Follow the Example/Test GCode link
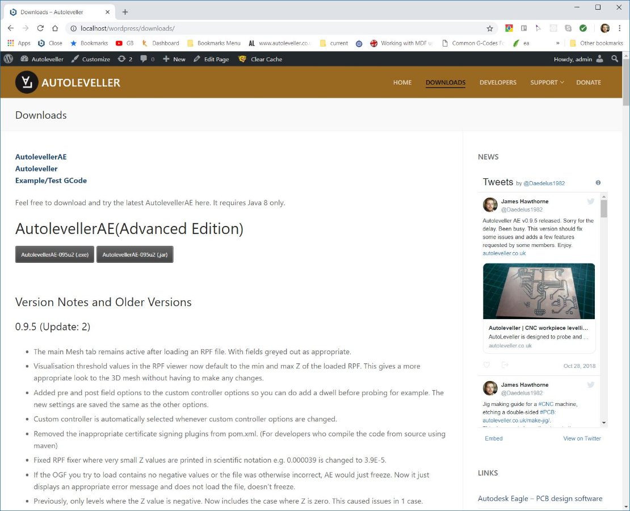630x511 pixels. coord(51,181)
